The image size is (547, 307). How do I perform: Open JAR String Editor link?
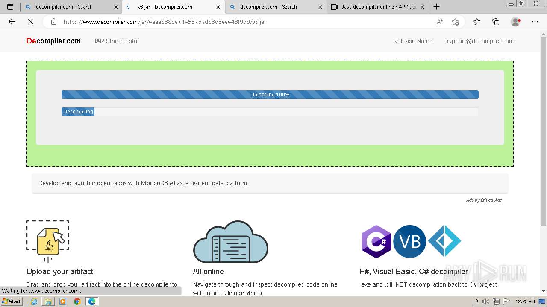coord(116,41)
